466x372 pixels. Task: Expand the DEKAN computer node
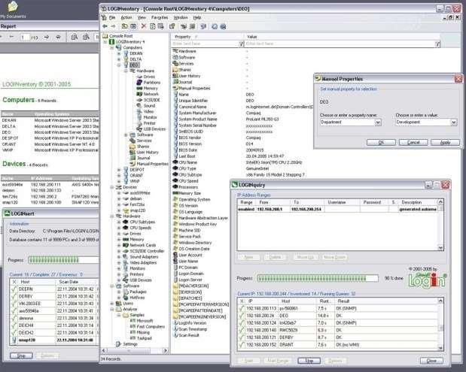119,53
